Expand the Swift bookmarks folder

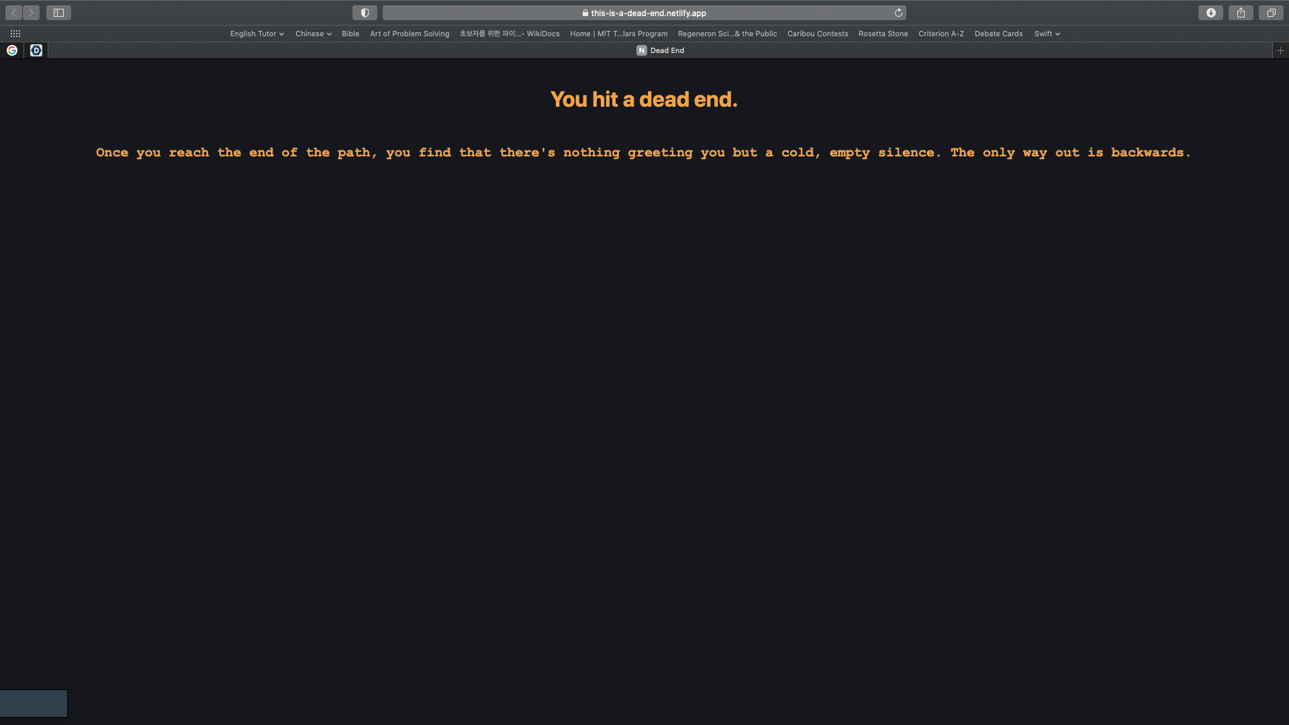[x=1047, y=34]
